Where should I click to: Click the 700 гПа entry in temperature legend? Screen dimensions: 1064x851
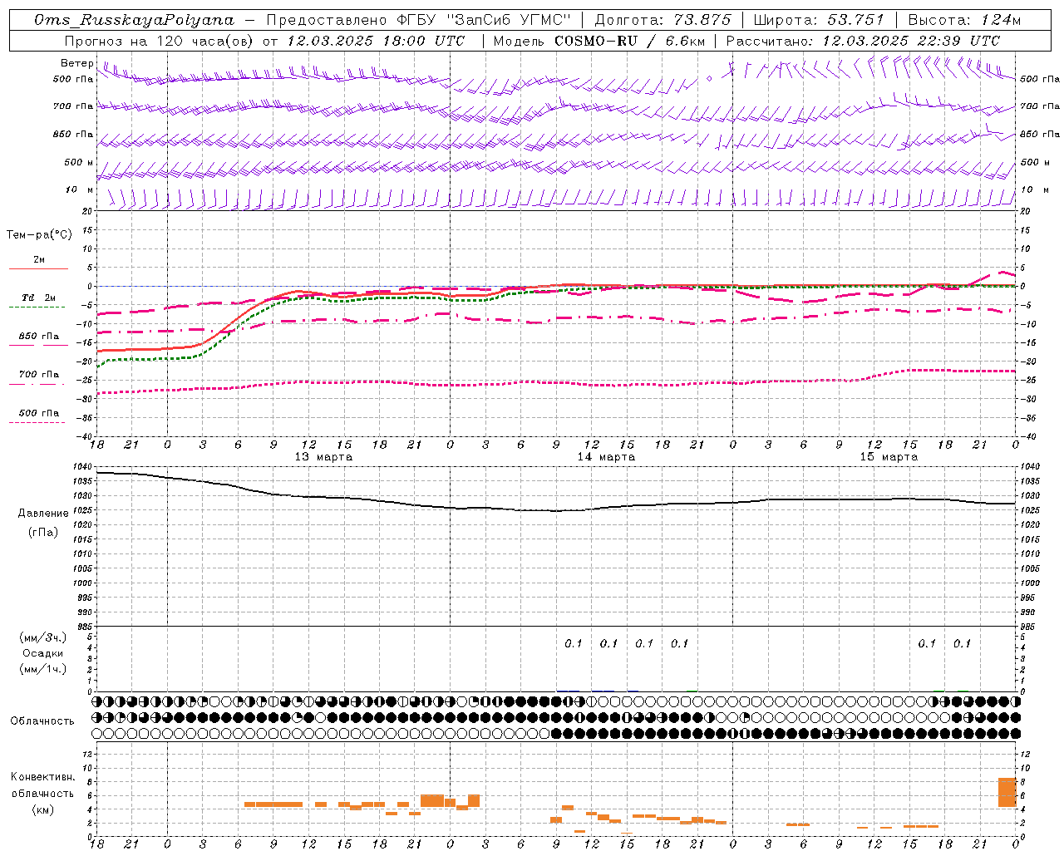39,375
